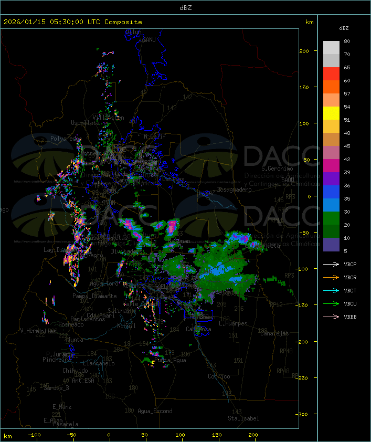
Task: Click the Punta_Agua map label
Action: pyautogui.click(x=170, y=360)
